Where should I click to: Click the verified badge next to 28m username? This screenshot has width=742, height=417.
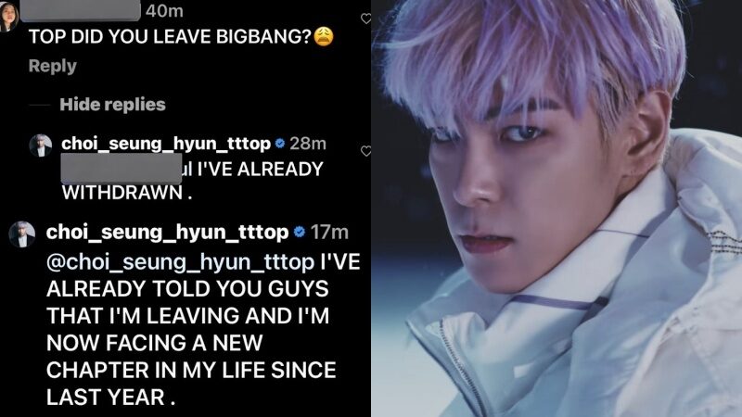click(280, 144)
